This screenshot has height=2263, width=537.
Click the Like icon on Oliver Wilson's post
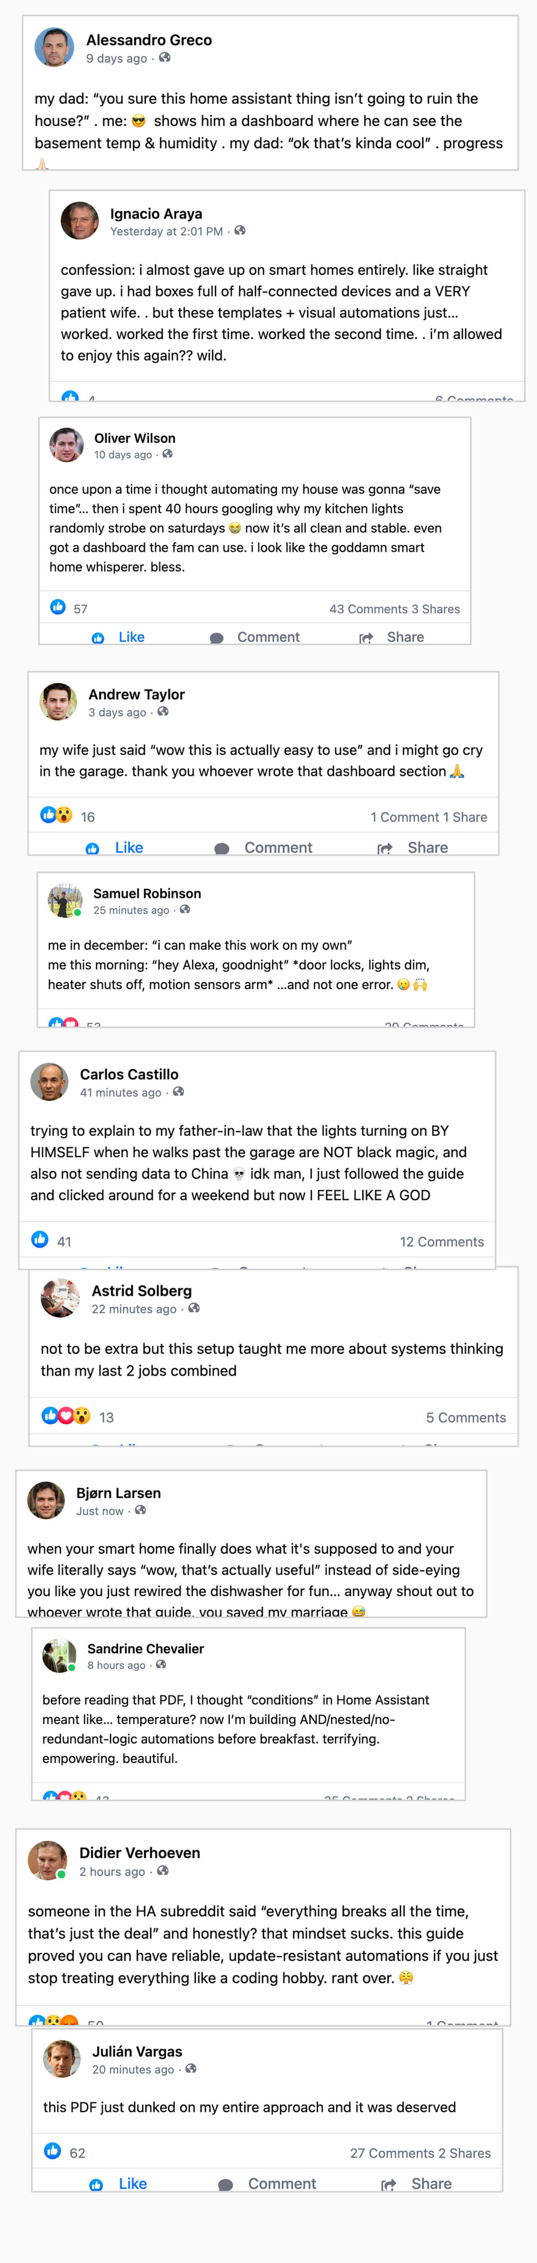(98, 638)
